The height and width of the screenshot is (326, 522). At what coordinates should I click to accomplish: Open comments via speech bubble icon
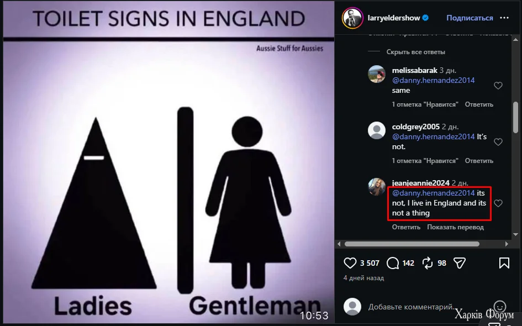[393, 263]
